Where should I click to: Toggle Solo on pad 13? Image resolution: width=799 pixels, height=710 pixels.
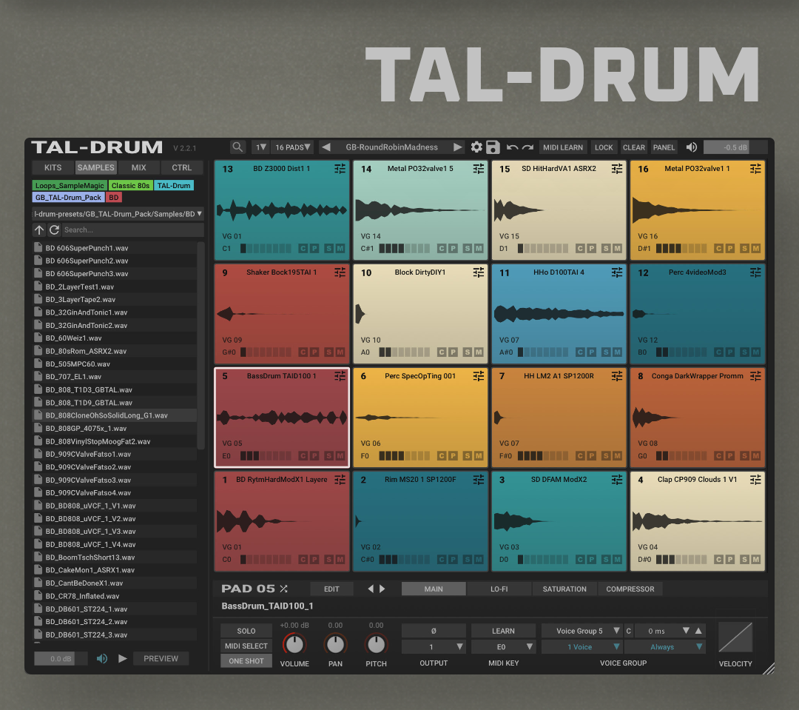[x=328, y=249]
